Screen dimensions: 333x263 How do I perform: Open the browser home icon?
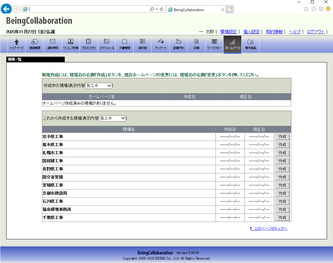pos(306,9)
